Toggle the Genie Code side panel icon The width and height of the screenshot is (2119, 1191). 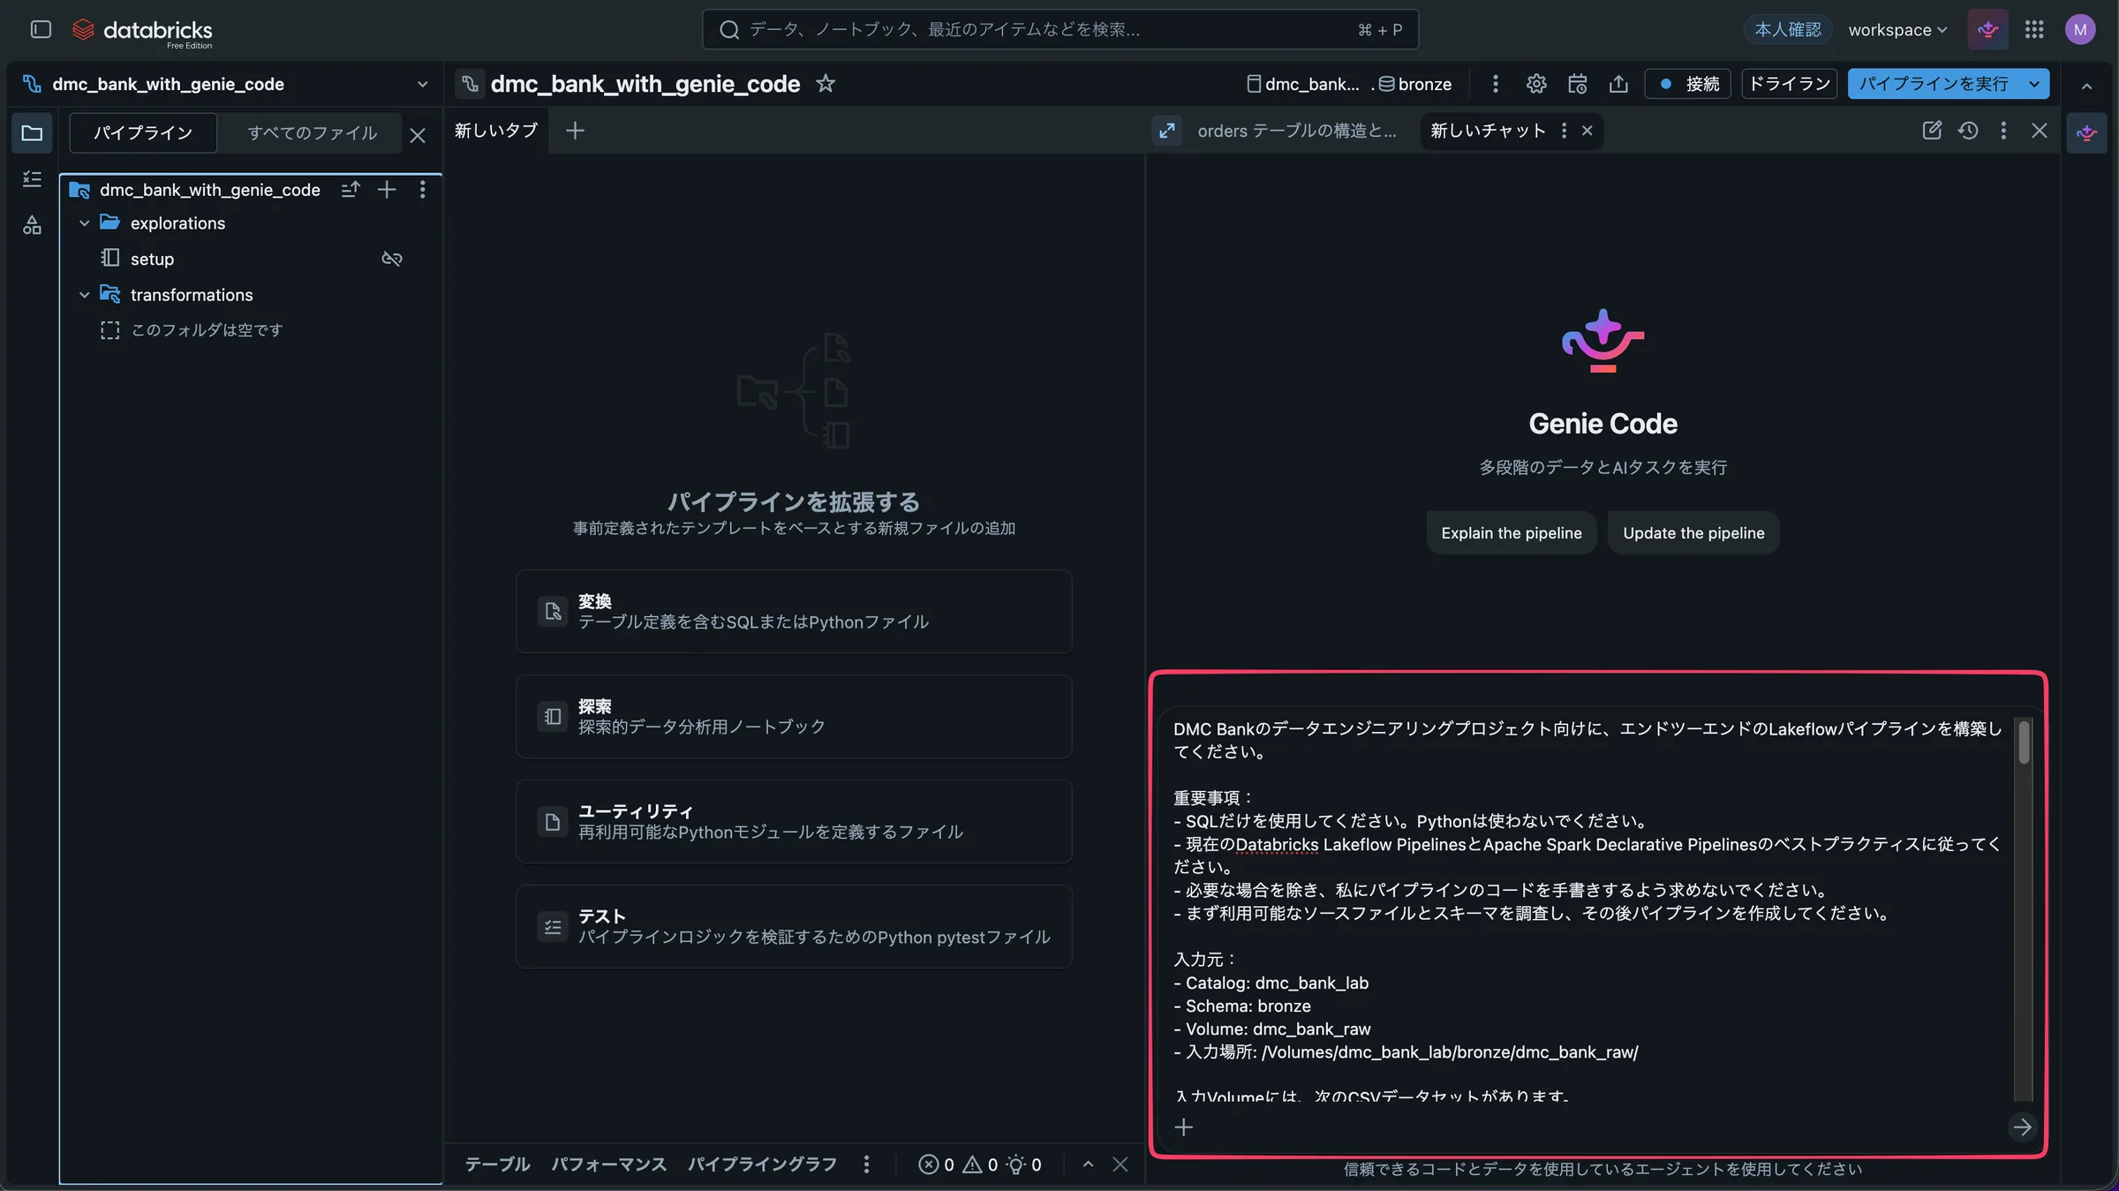pos(2087,133)
